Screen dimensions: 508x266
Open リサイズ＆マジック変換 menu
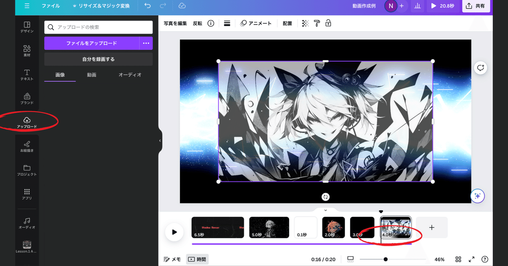click(101, 6)
